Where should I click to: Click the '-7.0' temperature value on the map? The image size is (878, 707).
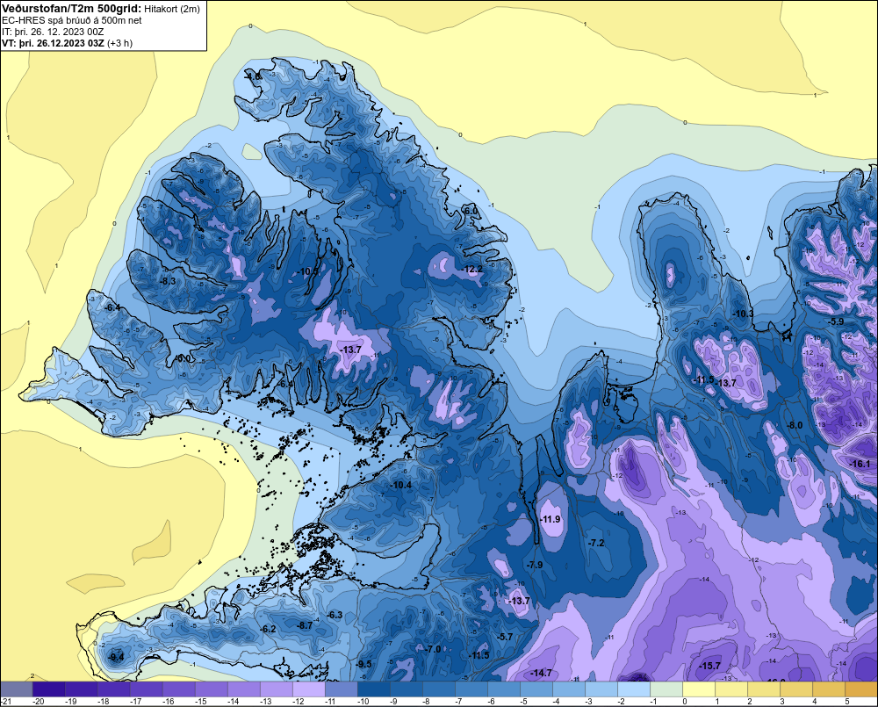pos(433,649)
